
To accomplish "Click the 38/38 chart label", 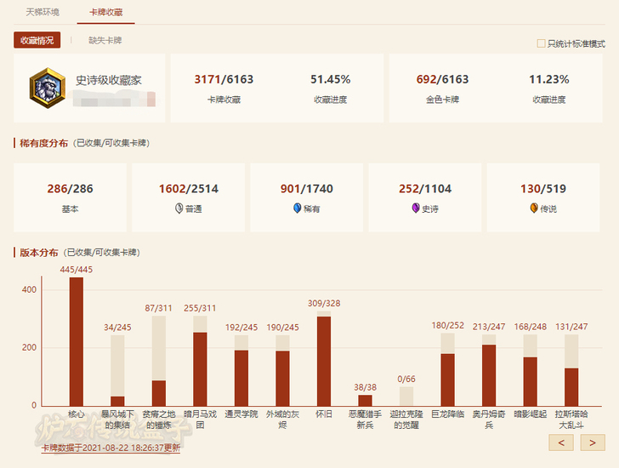I will 365,387.
